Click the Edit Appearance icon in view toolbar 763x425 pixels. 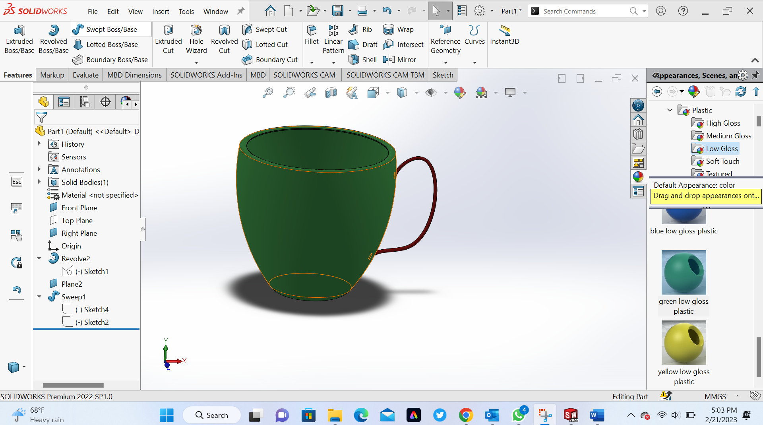[460, 93]
